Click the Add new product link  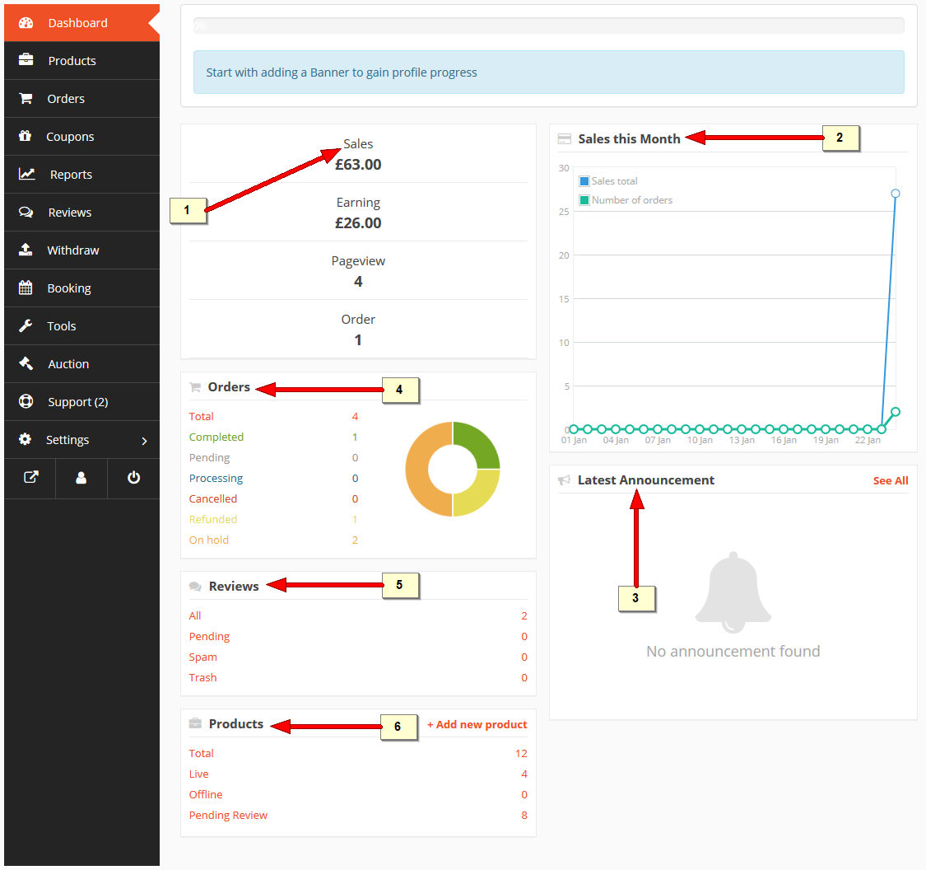[x=477, y=724]
